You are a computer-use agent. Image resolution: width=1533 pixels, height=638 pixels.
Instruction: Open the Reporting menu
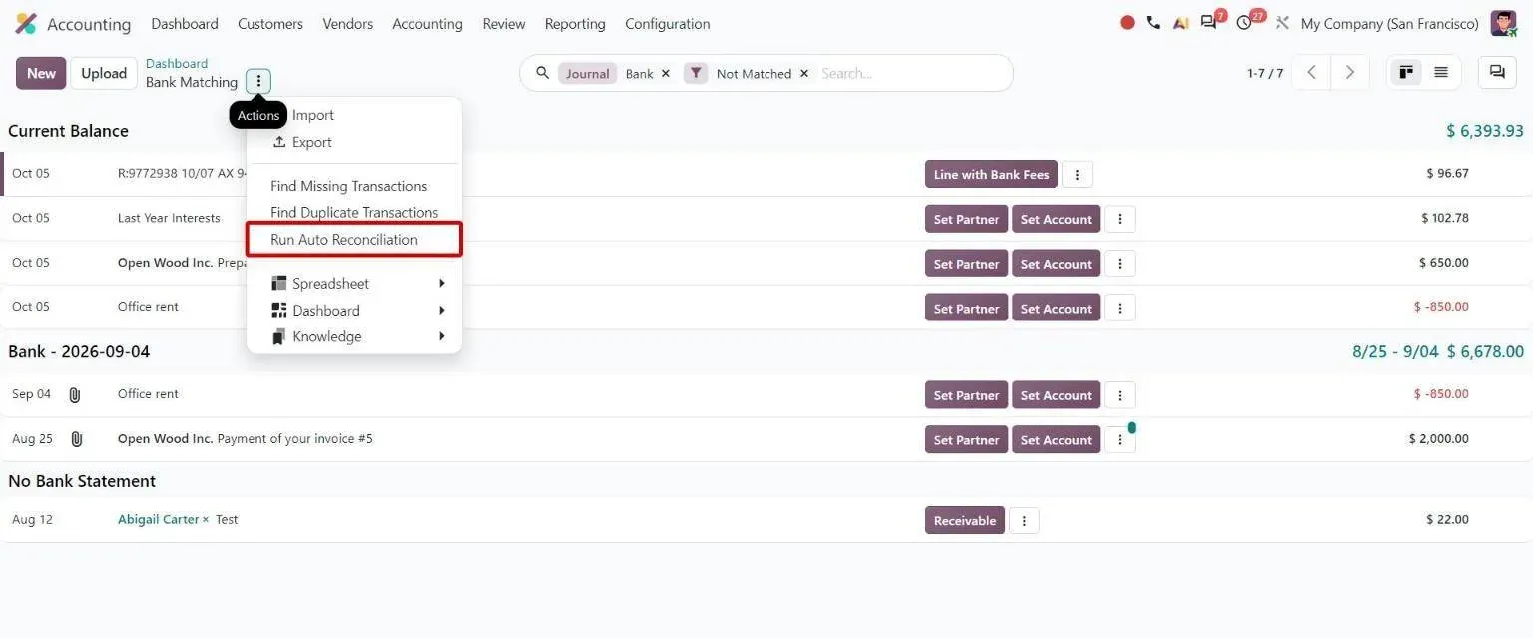click(x=575, y=23)
